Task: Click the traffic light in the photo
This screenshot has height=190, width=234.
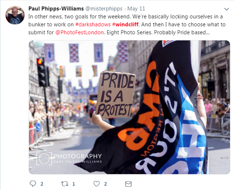Action: (x=42, y=72)
